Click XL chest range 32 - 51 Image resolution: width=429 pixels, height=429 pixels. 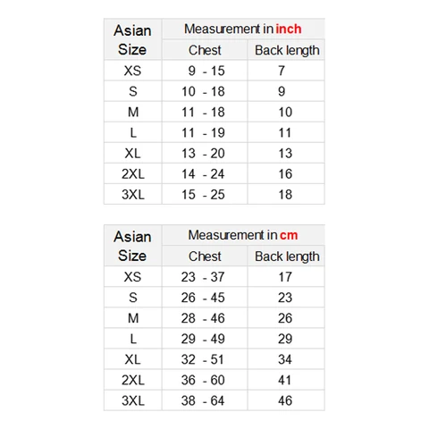coord(203,359)
